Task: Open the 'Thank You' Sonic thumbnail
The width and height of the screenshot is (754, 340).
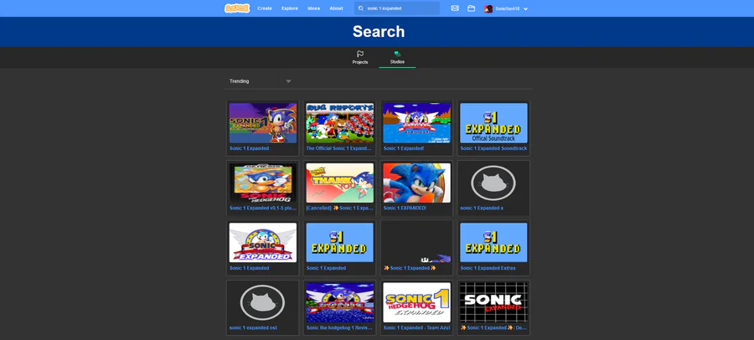Action: pyautogui.click(x=339, y=183)
